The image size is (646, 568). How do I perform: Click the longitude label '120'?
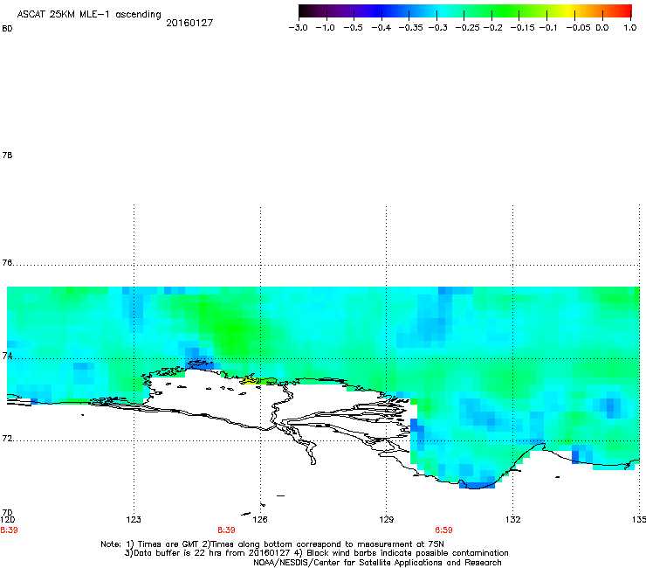click(x=7, y=519)
